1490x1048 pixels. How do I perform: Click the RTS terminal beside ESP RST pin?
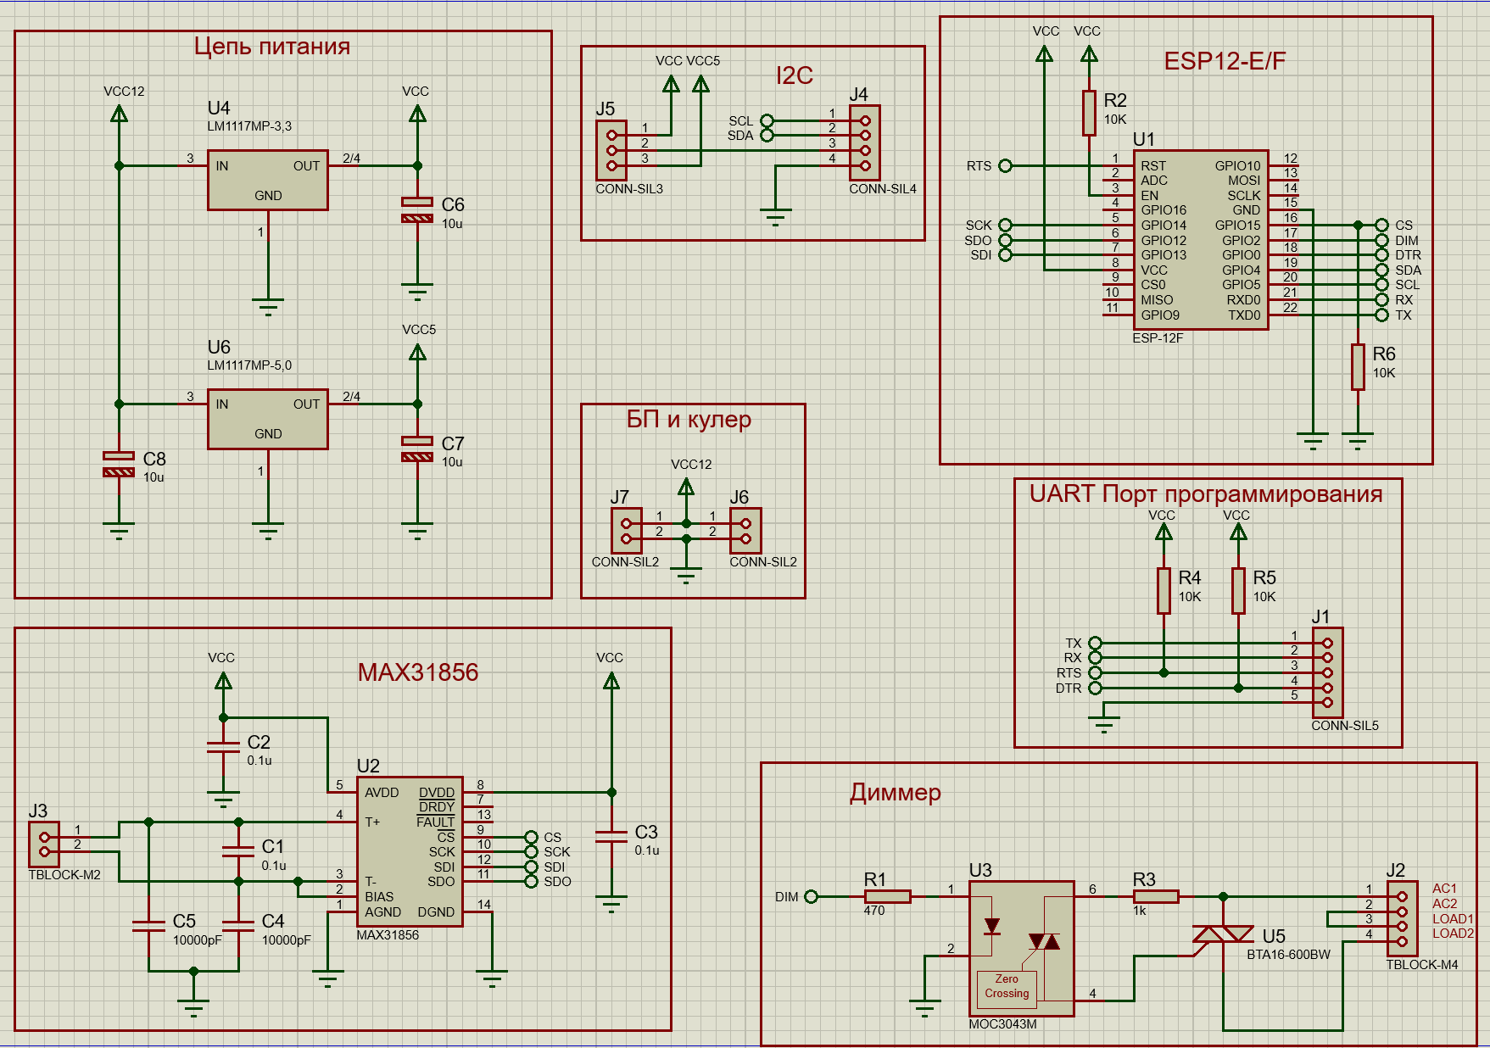[x=1005, y=165]
